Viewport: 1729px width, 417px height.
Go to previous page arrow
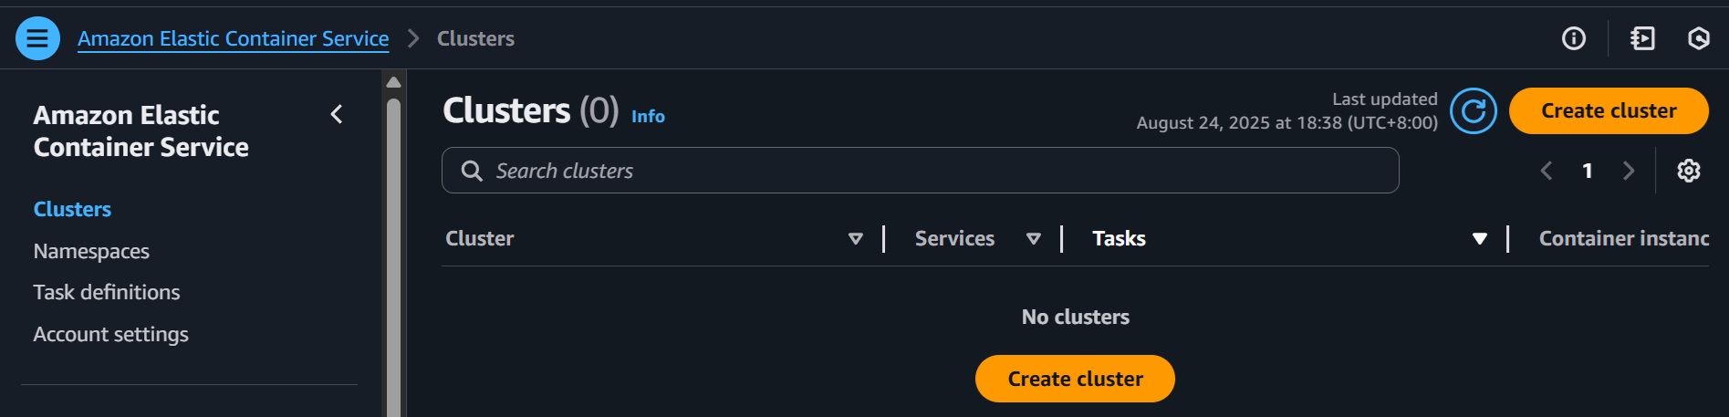pyautogui.click(x=1547, y=171)
